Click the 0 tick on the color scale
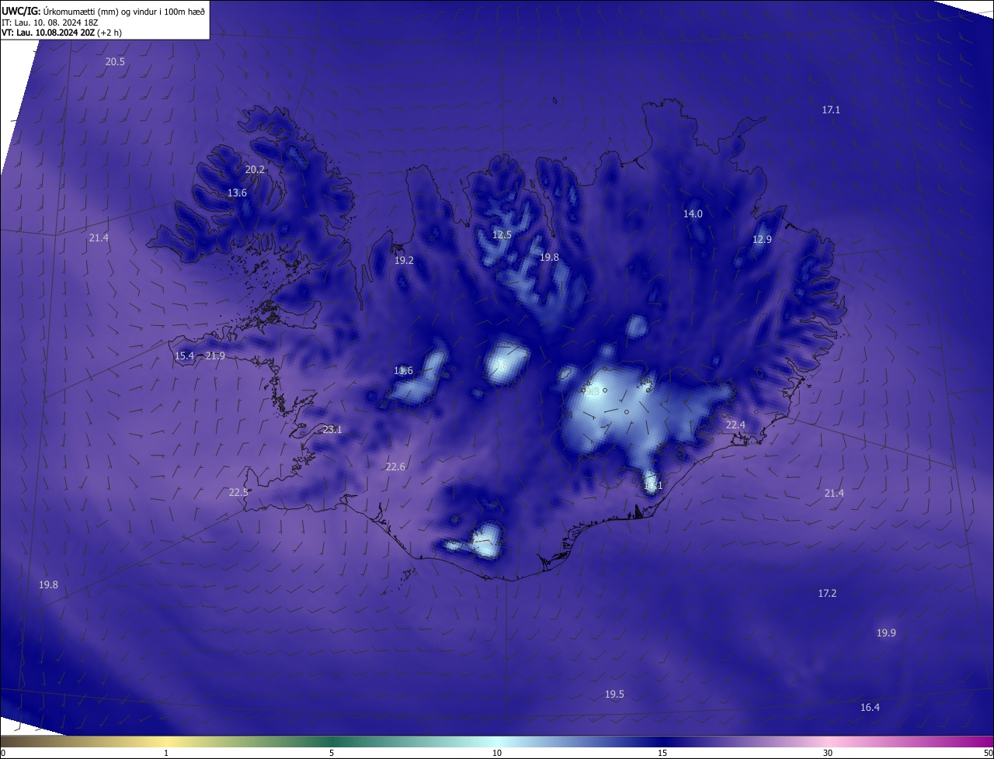994x759 pixels. pos(3,754)
